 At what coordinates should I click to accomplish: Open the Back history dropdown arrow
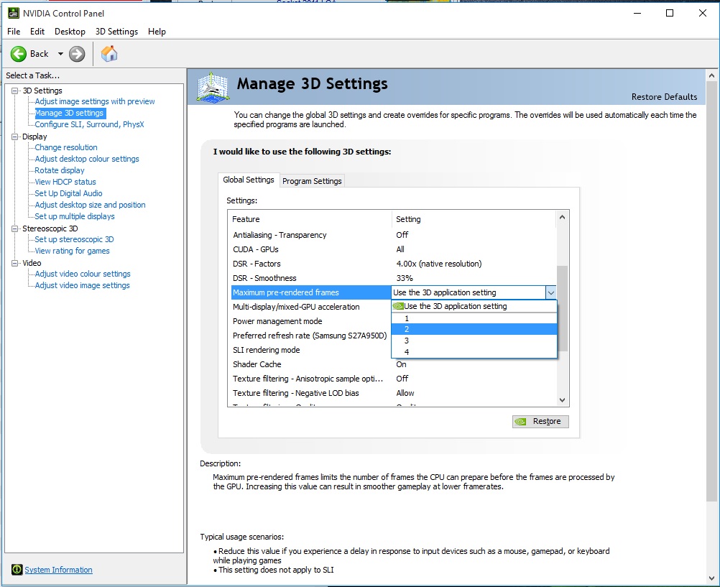pyautogui.click(x=60, y=54)
